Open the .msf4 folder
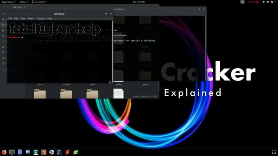 [93, 94]
